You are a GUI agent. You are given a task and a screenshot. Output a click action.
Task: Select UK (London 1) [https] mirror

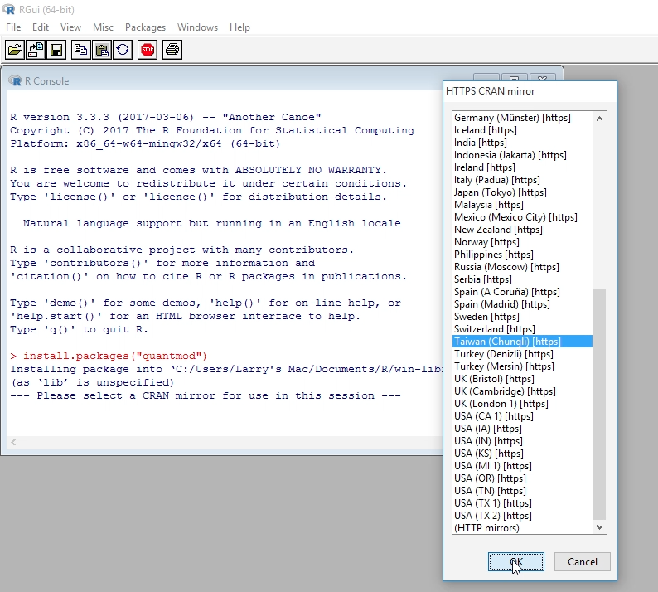tap(522, 404)
